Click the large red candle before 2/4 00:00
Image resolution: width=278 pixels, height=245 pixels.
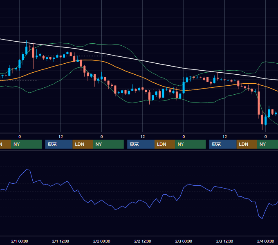click(x=259, y=102)
